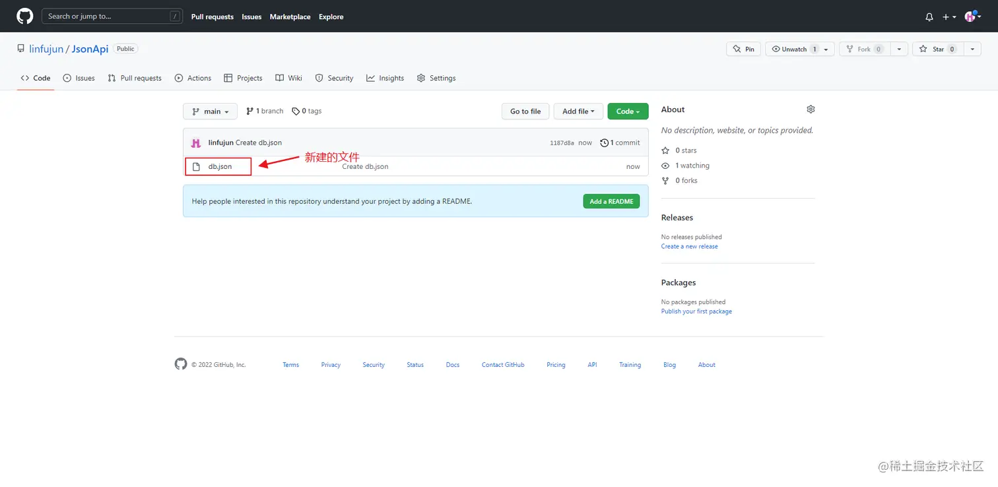
Task: Open the repository Settings gear in About section
Action: tap(811, 109)
